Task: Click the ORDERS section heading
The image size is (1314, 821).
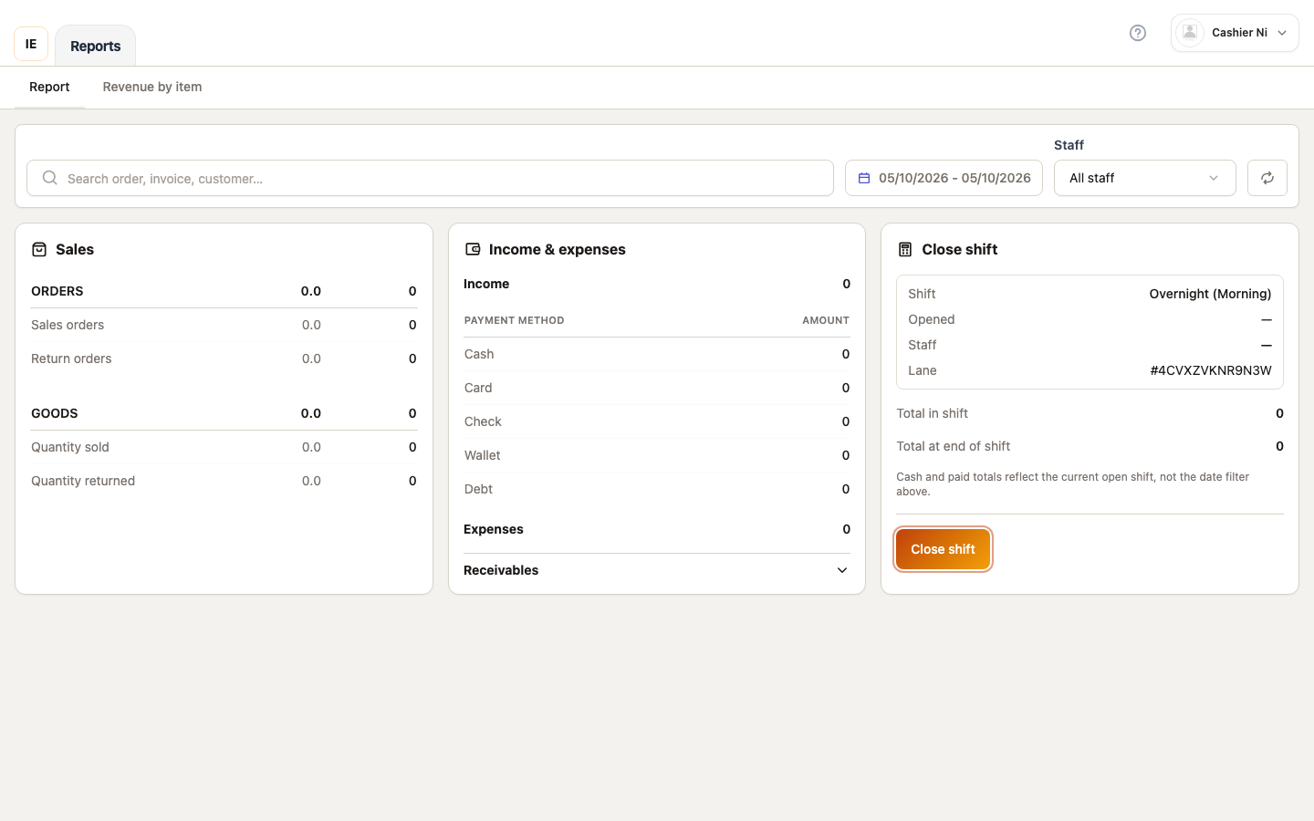Action: coord(57,291)
